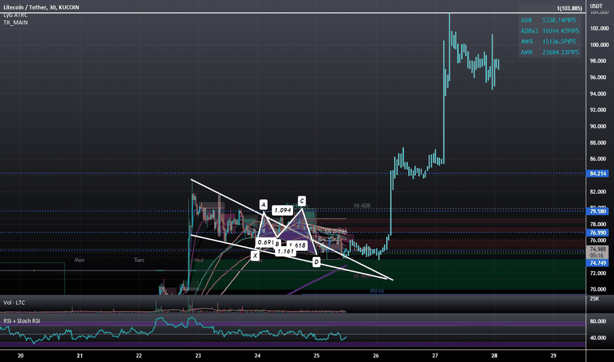This screenshot has width=614, height=362.
Task: Select harmonic pattern point D label
Action: click(x=316, y=262)
